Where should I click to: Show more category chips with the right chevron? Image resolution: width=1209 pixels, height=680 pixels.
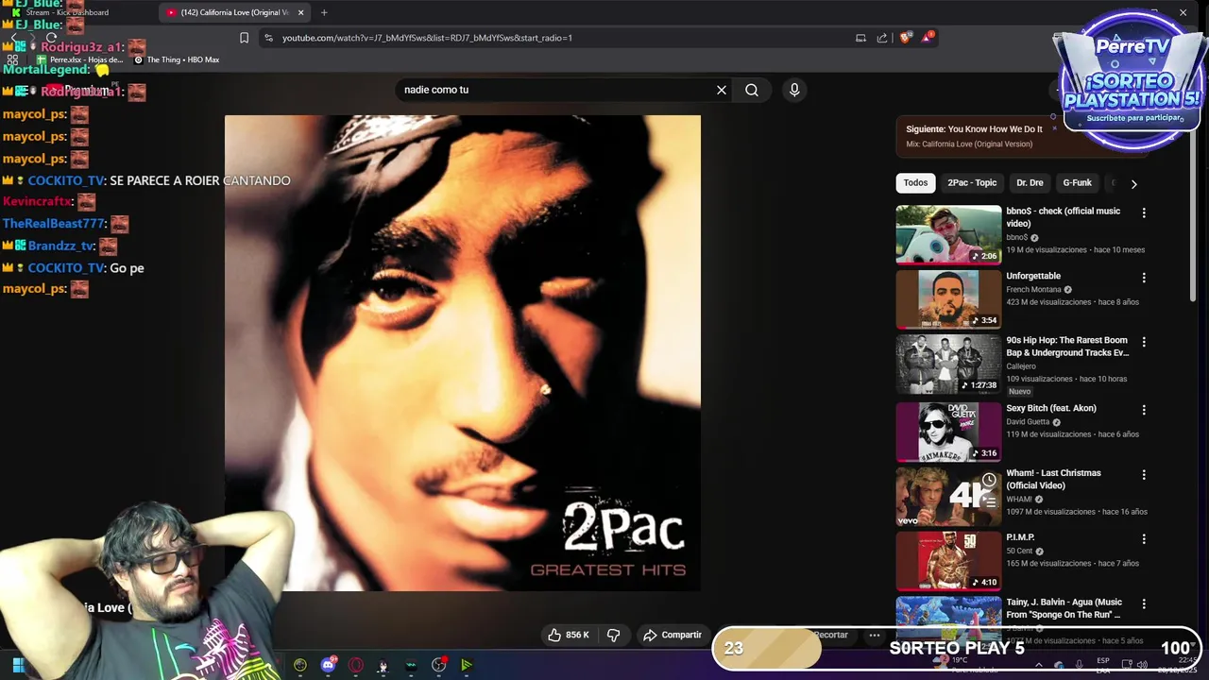pos(1133,183)
